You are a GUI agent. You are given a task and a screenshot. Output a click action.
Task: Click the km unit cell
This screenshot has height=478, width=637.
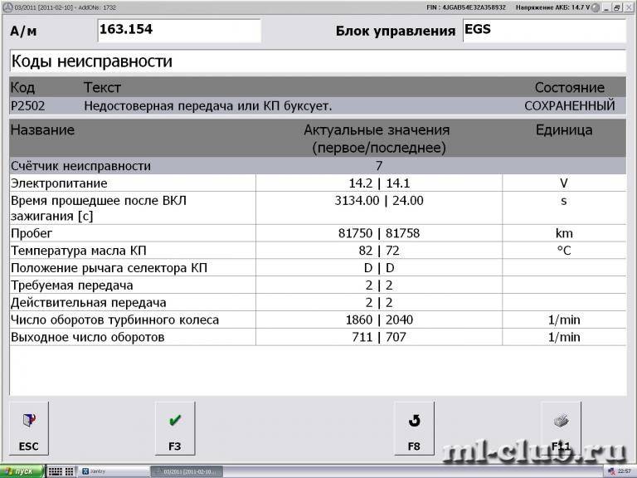point(564,233)
